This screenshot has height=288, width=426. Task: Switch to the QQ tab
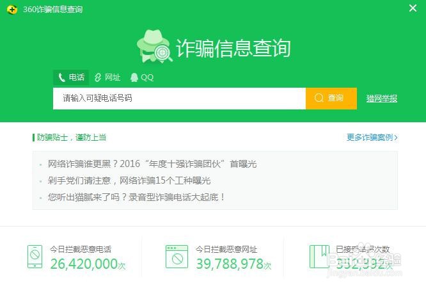tap(142, 77)
